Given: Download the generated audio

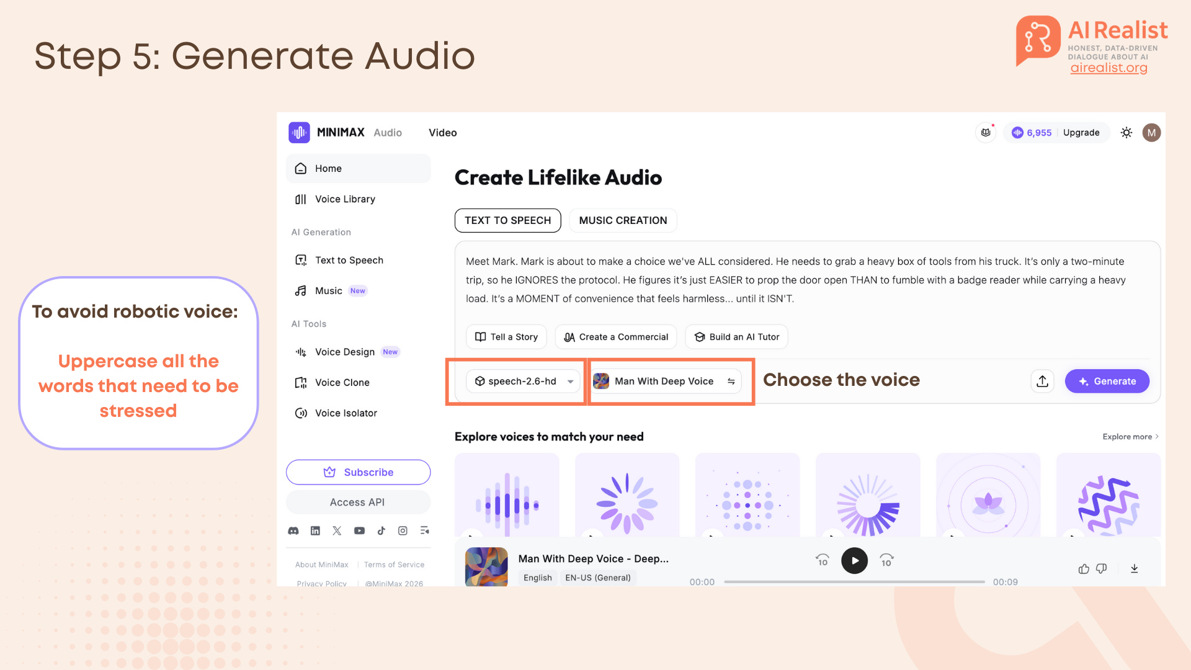Looking at the screenshot, I should point(1134,568).
